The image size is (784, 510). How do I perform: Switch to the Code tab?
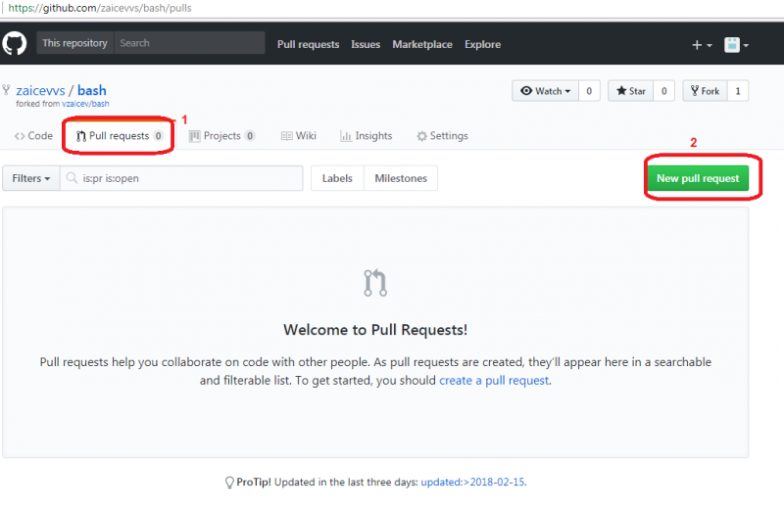pyautogui.click(x=34, y=136)
